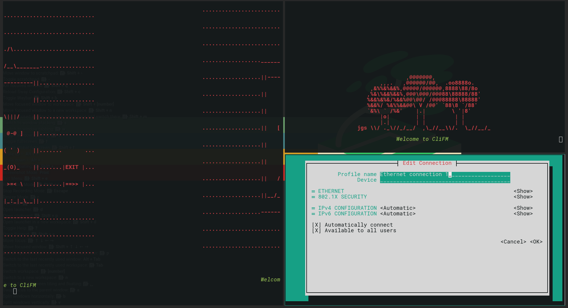Toggle Available to all users
Screen dimensions: 568x308
(x=317, y=230)
